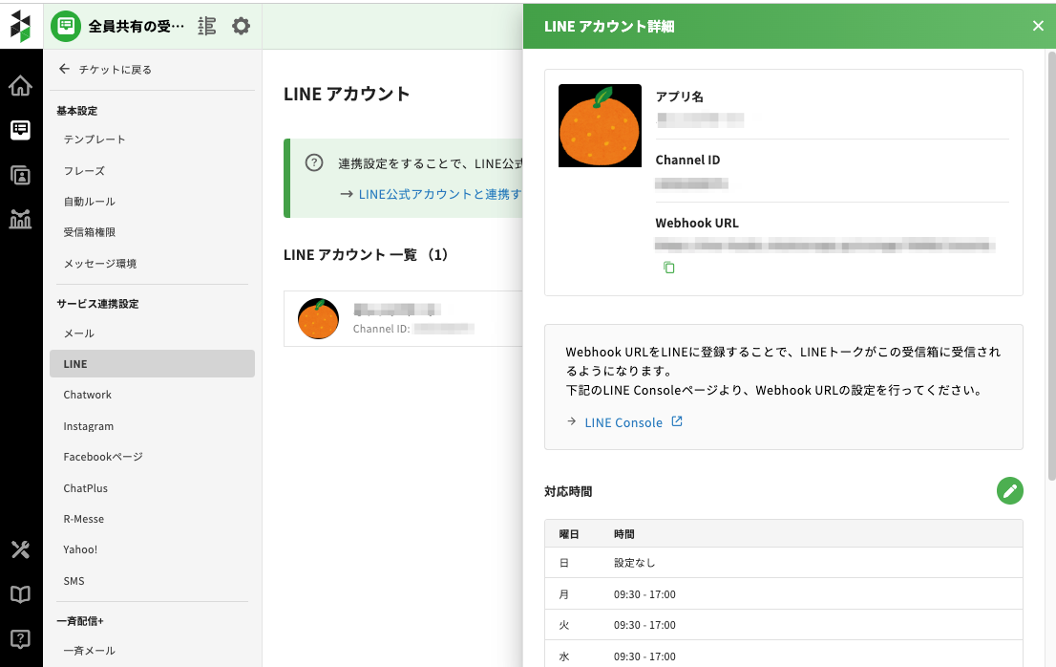Click the 全員共有の受… inbox title

(136, 26)
